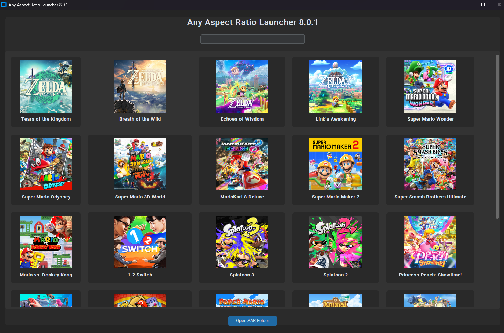Click the "Super Mario Odyssey" label
Viewport: 504px width, 333px height.
[x=46, y=197]
